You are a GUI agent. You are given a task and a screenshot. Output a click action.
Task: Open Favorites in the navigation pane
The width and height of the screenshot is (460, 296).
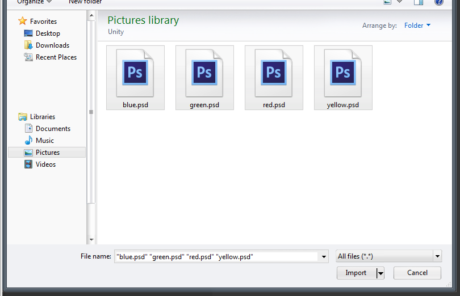point(43,22)
